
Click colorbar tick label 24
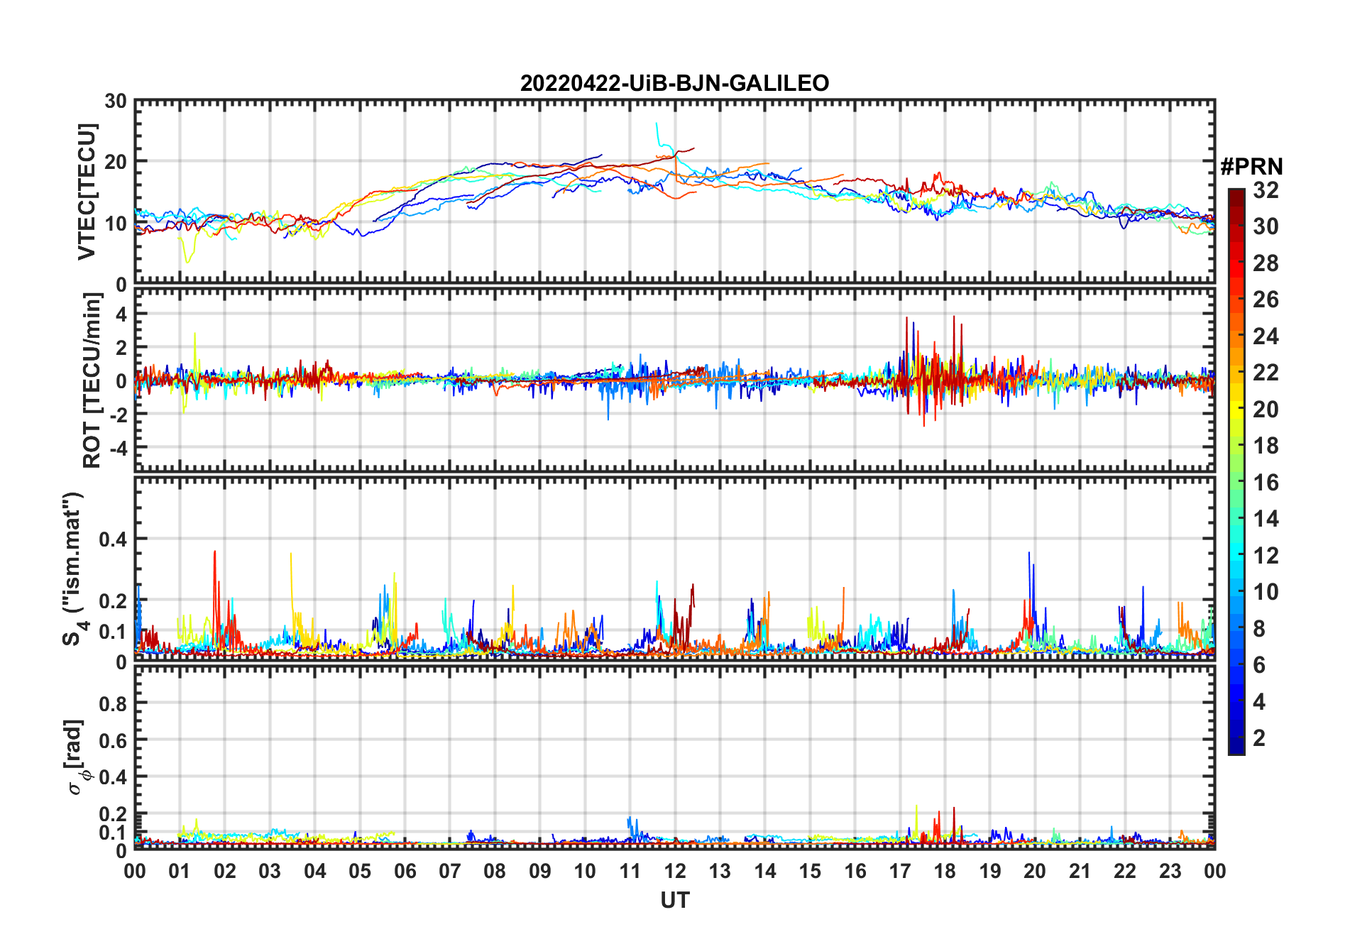pos(1266,336)
